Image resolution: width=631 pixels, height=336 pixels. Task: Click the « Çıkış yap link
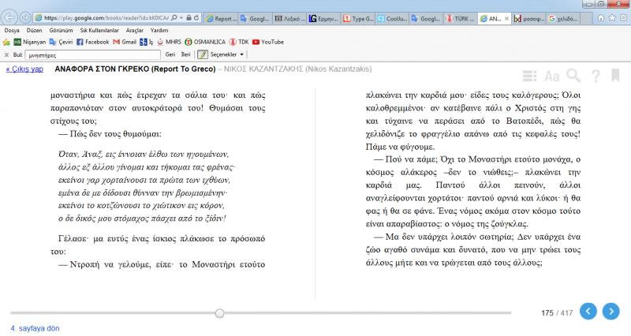(x=25, y=69)
